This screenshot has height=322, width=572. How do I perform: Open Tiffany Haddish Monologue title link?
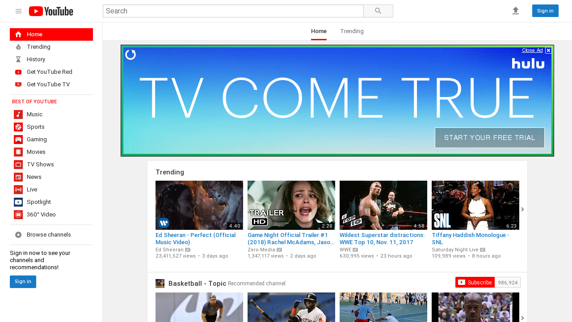[471, 239]
